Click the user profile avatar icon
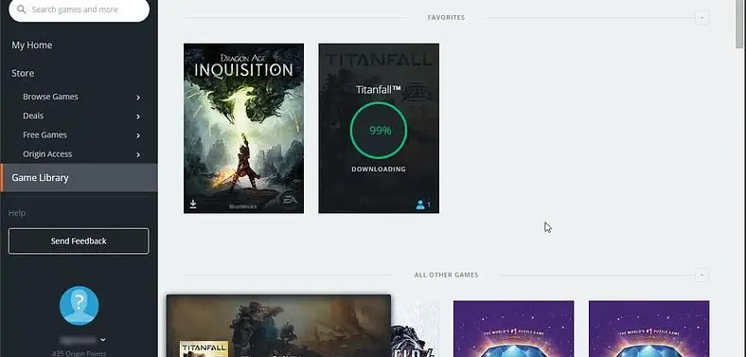 tap(79, 306)
